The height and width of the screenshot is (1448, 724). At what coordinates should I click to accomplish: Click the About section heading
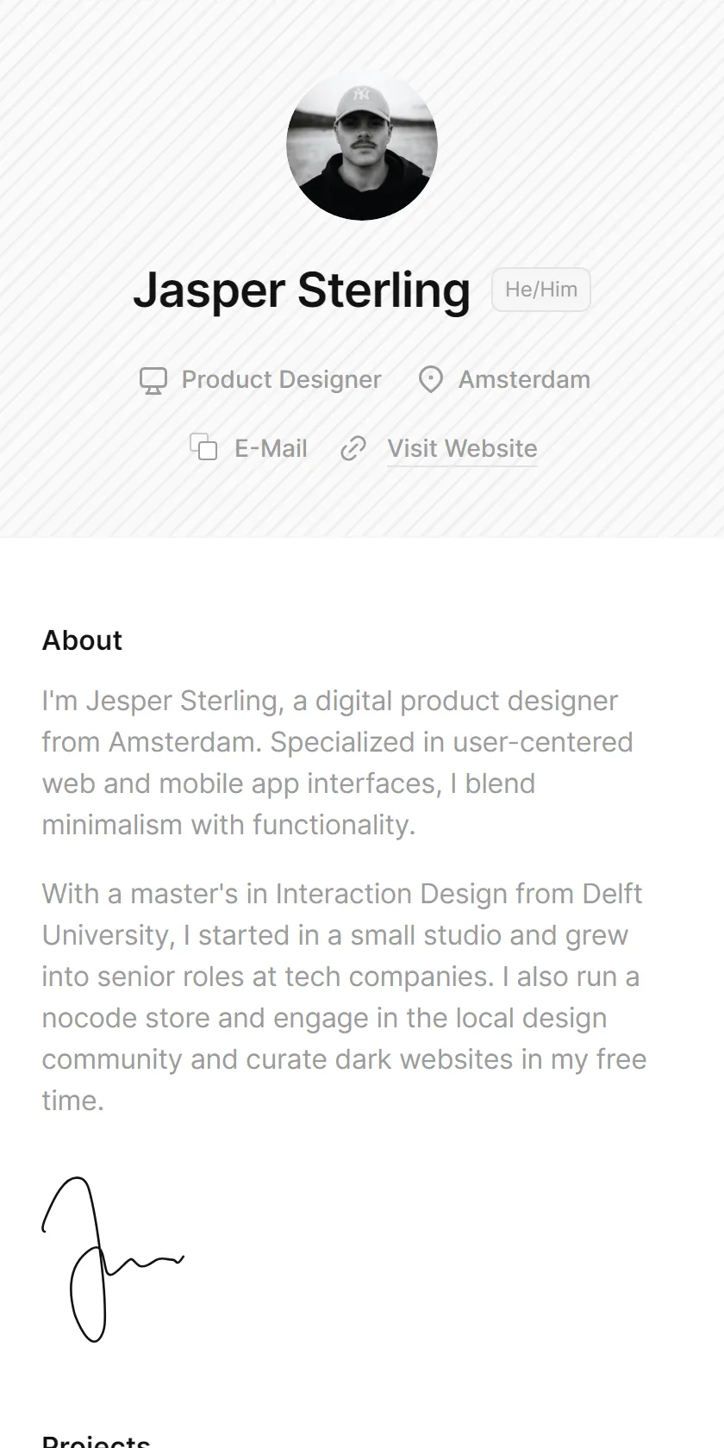pos(82,640)
